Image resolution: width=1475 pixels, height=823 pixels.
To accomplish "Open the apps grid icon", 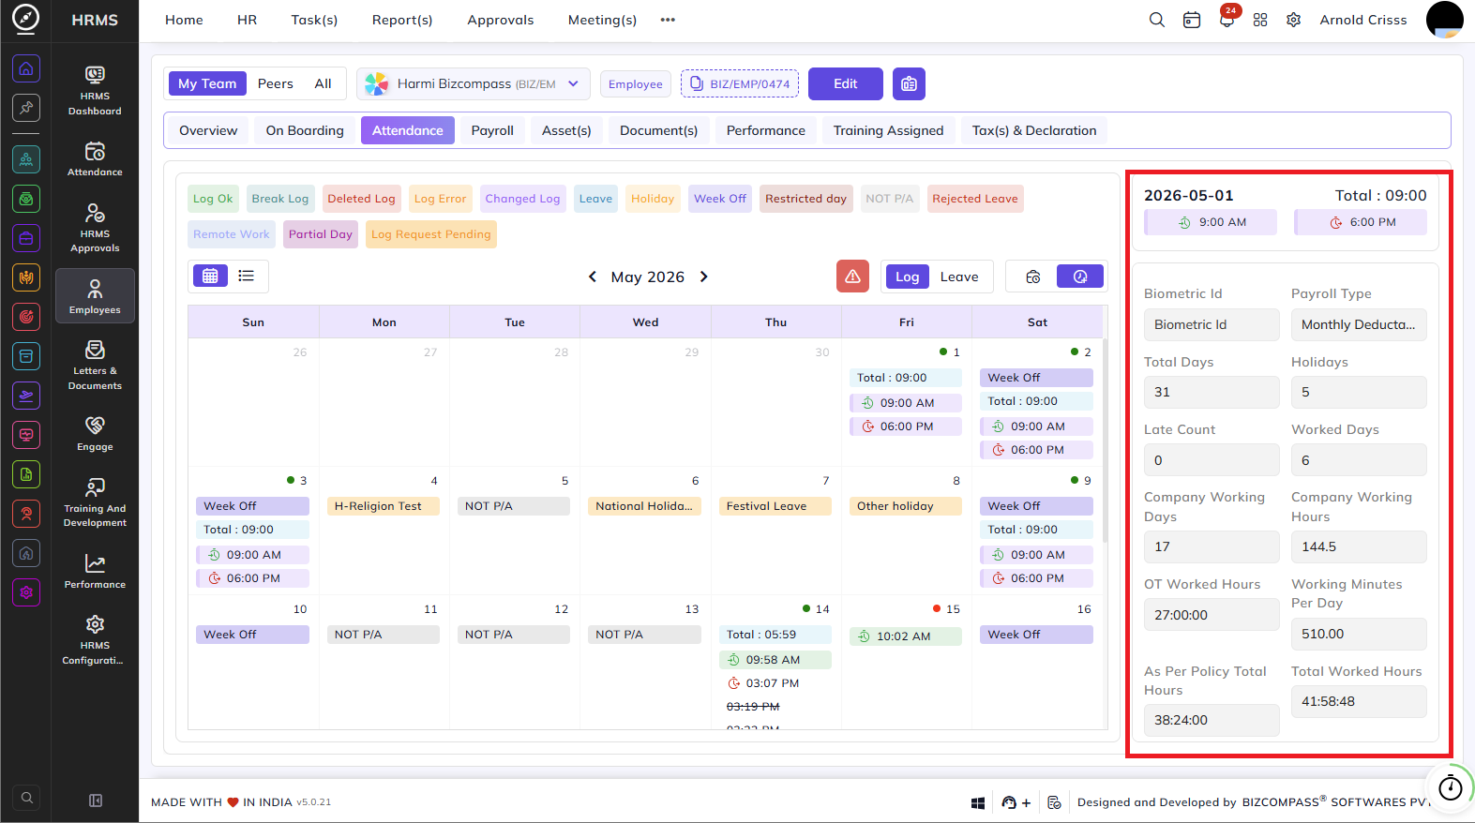I will tap(1260, 20).
